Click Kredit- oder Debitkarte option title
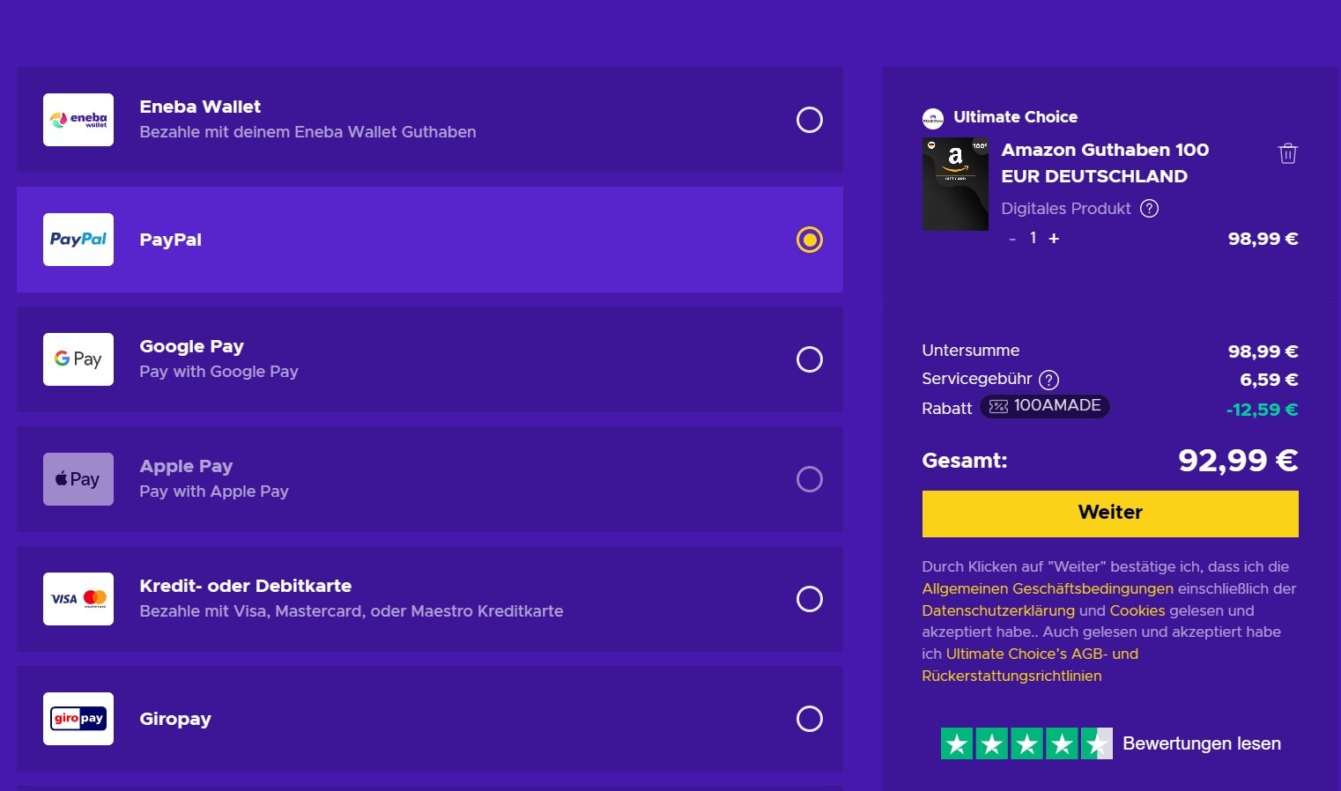 point(246,586)
